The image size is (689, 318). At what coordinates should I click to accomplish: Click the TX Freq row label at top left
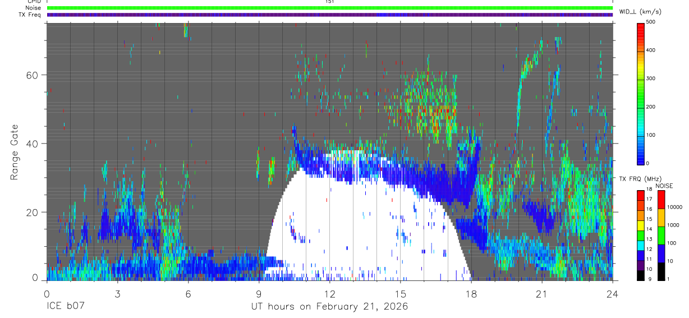(30, 15)
